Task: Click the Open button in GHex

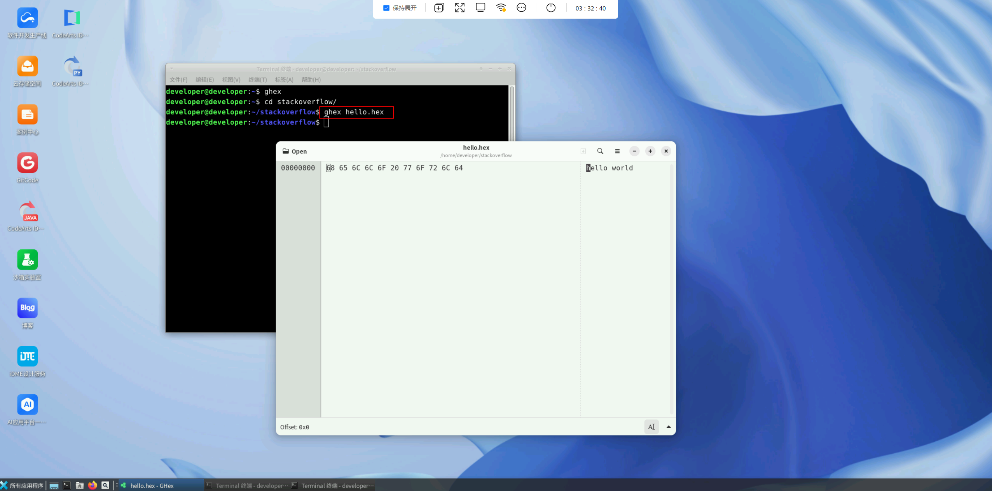Action: [295, 151]
